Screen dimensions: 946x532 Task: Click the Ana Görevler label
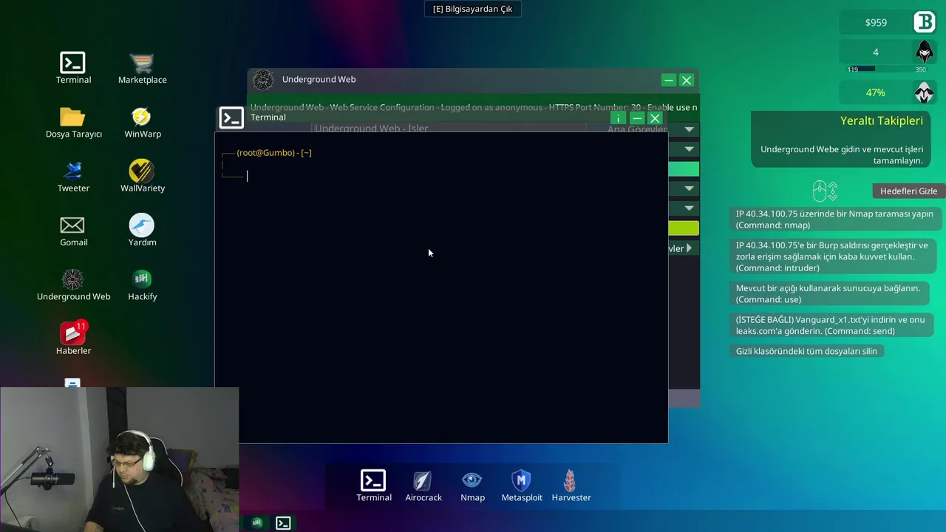636,129
